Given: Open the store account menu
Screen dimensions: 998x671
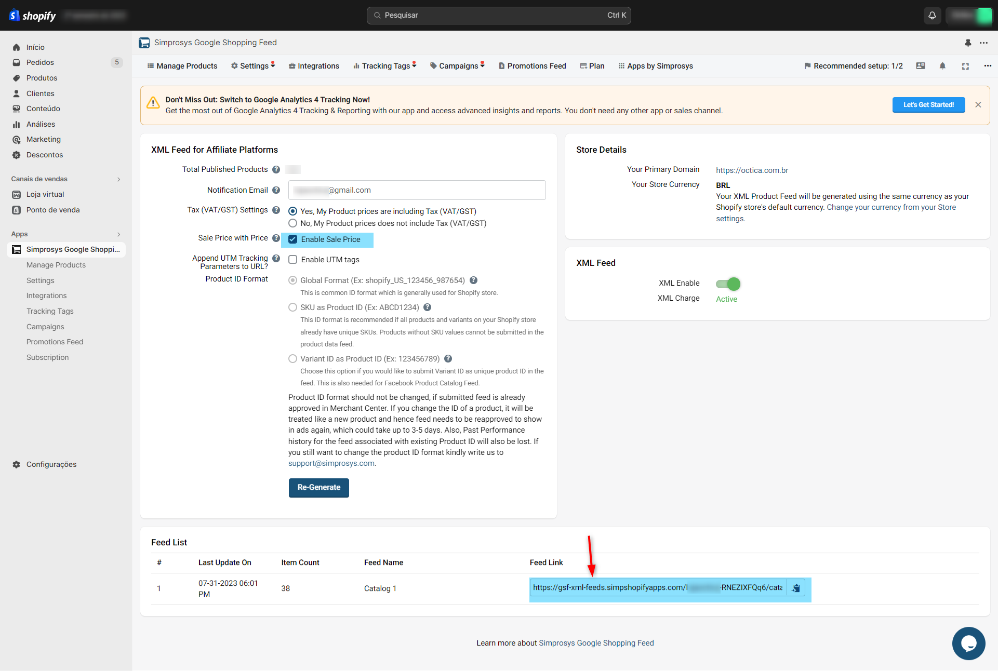Looking at the screenshot, I should (x=969, y=16).
